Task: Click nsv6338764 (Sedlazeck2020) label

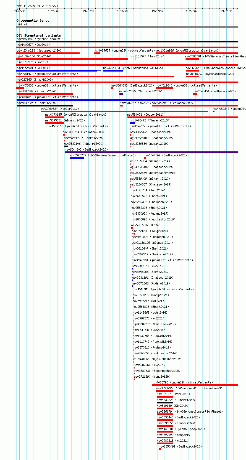Action: [84, 132]
